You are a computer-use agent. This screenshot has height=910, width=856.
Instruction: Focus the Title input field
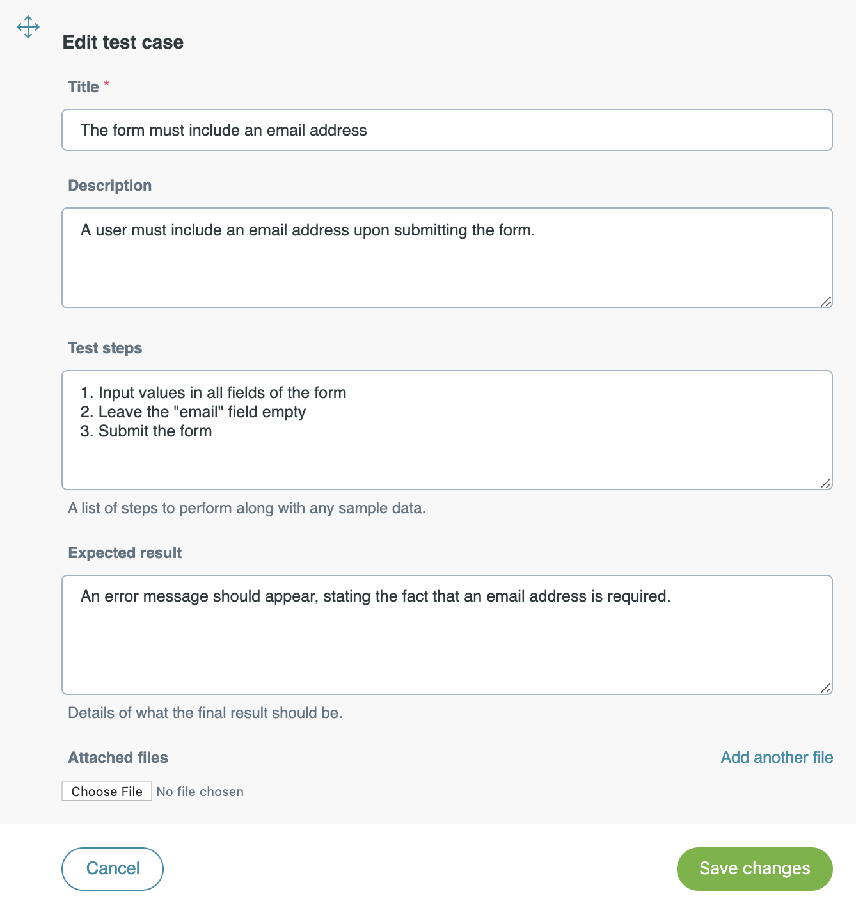coord(447,130)
